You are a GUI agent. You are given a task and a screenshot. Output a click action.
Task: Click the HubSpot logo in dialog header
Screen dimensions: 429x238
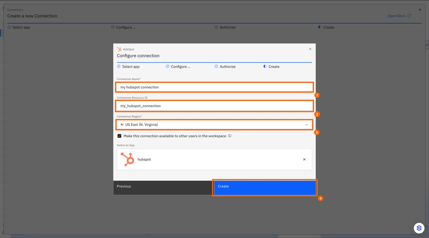click(119, 49)
